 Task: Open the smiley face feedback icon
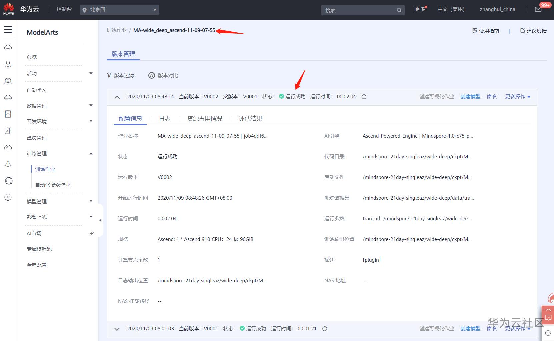pyautogui.click(x=548, y=333)
